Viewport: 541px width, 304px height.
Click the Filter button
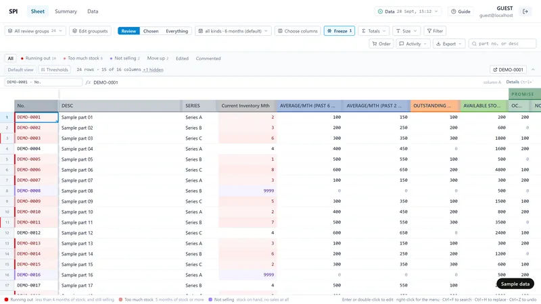[x=435, y=31]
